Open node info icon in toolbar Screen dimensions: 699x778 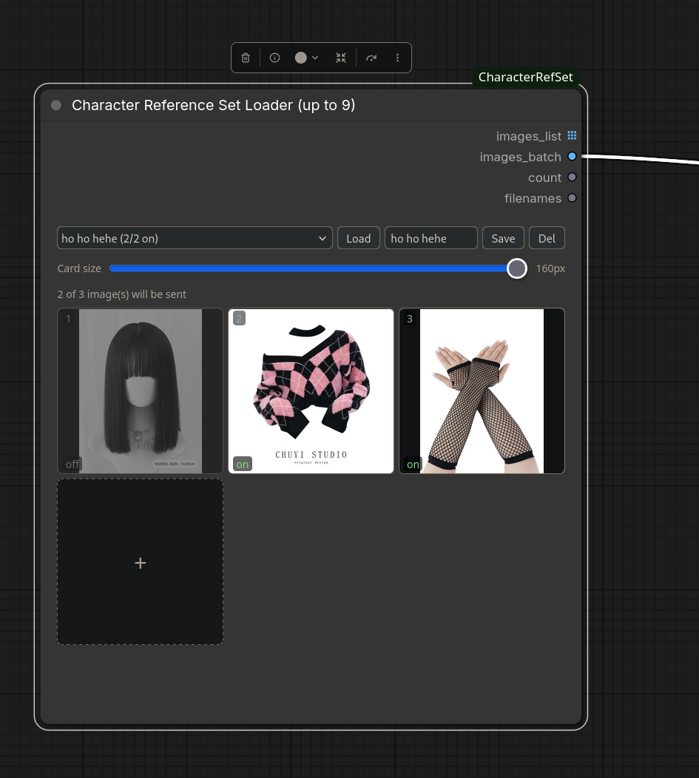(274, 58)
